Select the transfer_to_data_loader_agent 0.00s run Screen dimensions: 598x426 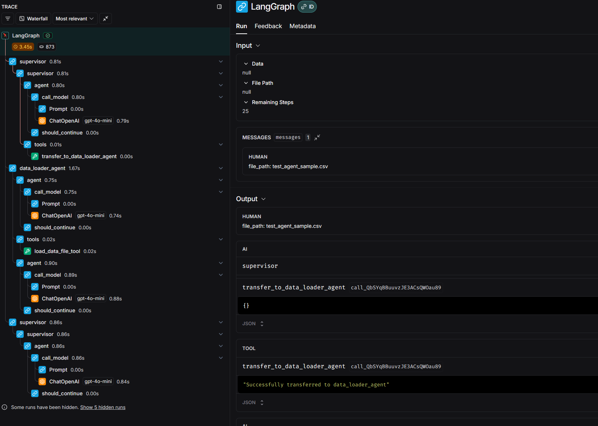pyautogui.click(x=115, y=156)
